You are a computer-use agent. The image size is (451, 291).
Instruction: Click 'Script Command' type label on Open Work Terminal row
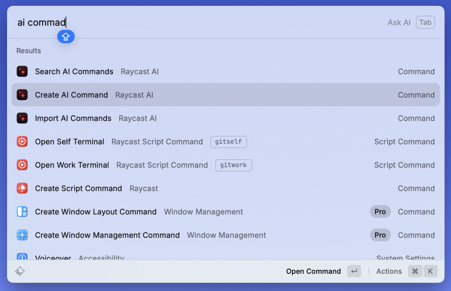[x=404, y=165]
